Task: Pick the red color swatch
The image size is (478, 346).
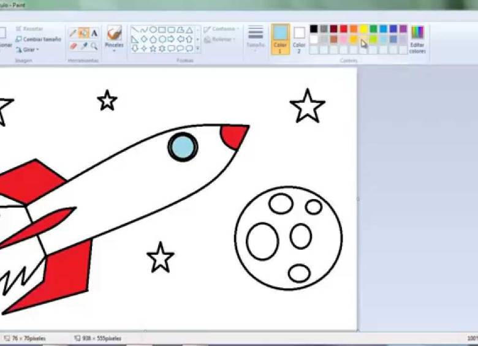Action: pos(344,29)
